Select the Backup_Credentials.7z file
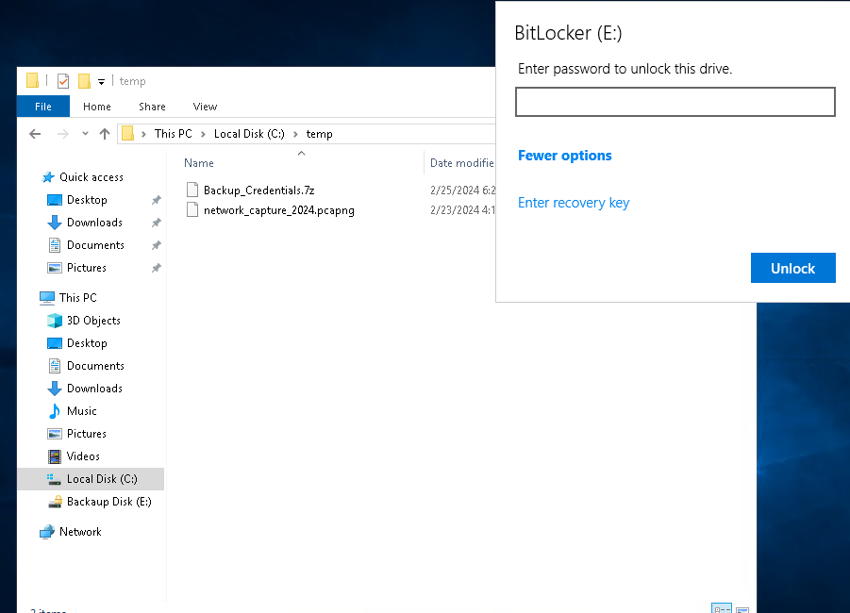Viewport: 850px width, 613px height. [259, 191]
